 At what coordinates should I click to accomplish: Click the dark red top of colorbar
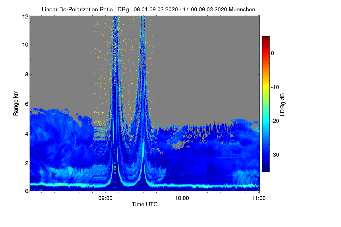(266, 38)
